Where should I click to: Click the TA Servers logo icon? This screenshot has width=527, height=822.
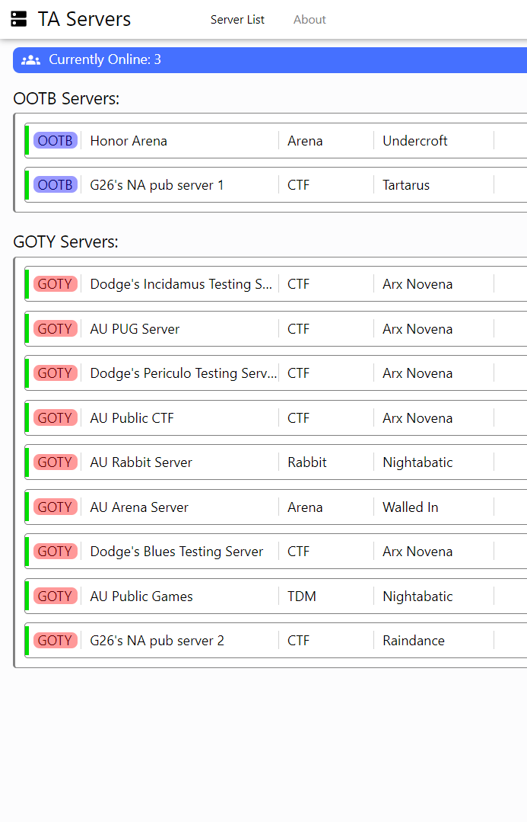[19, 20]
